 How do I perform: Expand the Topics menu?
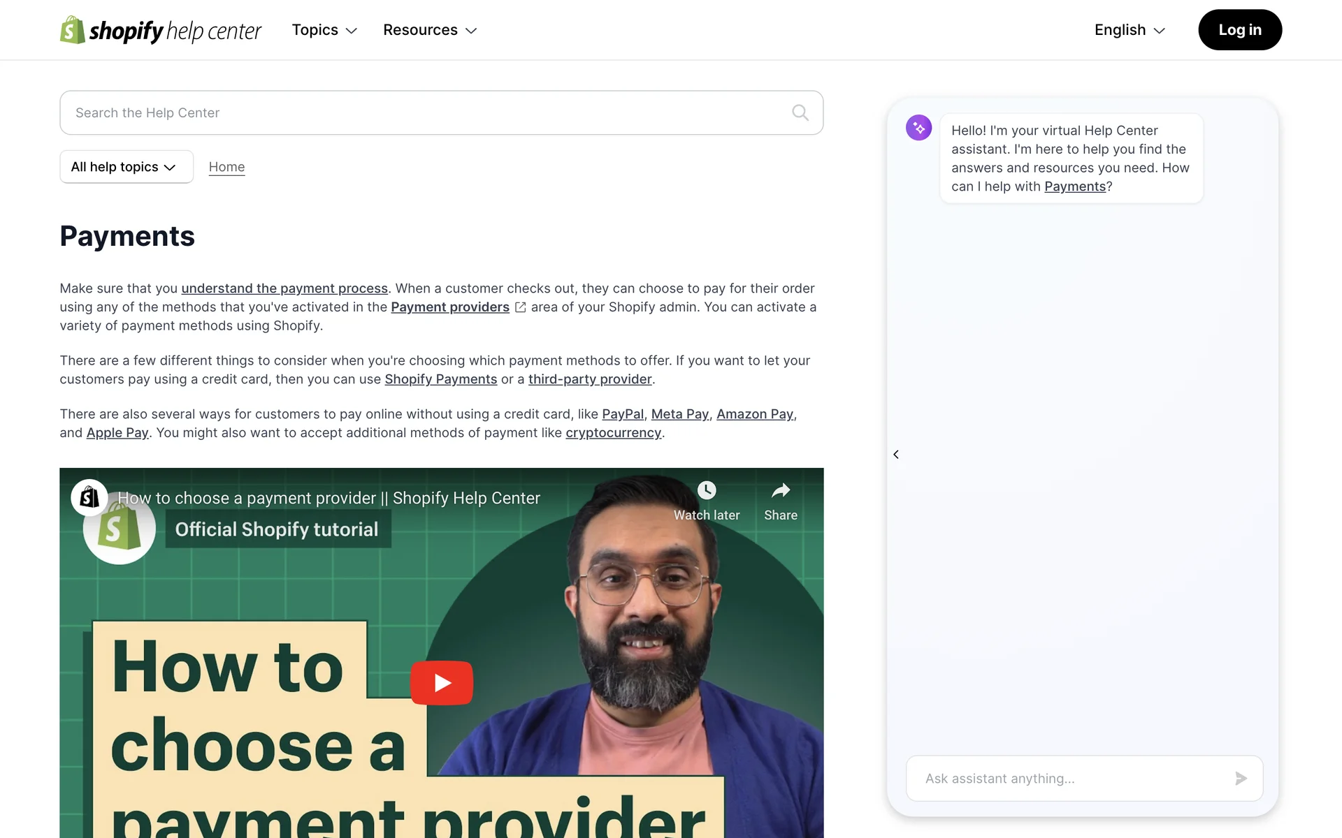click(x=324, y=30)
